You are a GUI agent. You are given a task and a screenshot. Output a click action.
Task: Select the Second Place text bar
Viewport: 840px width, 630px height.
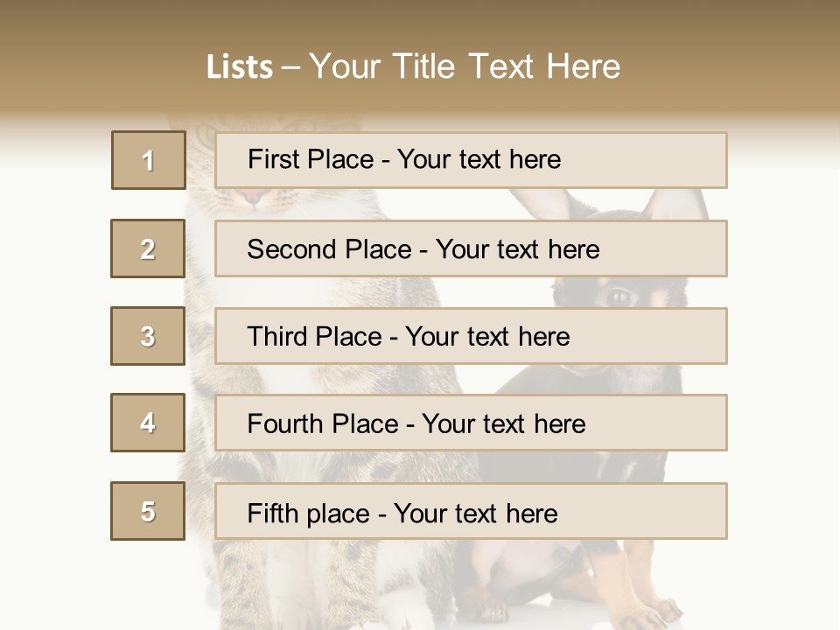(471, 248)
